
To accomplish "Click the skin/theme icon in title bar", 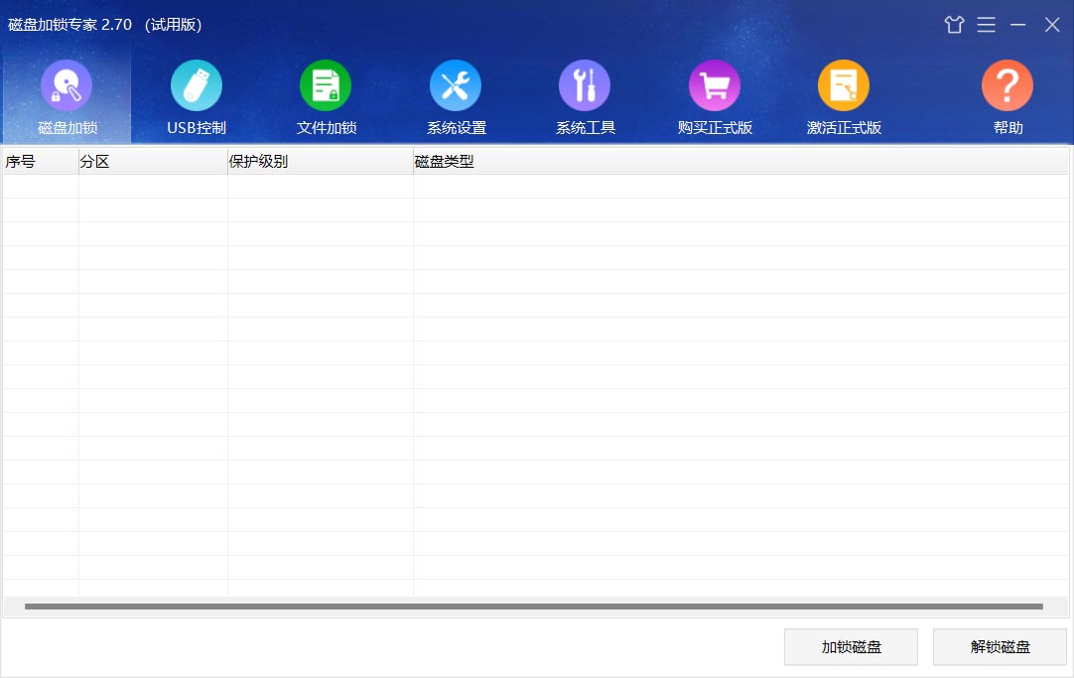I will coord(954,24).
